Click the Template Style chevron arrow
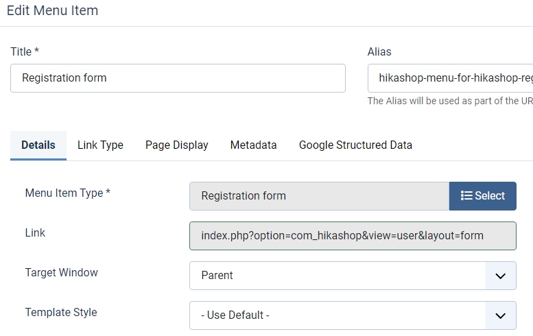 pos(500,315)
